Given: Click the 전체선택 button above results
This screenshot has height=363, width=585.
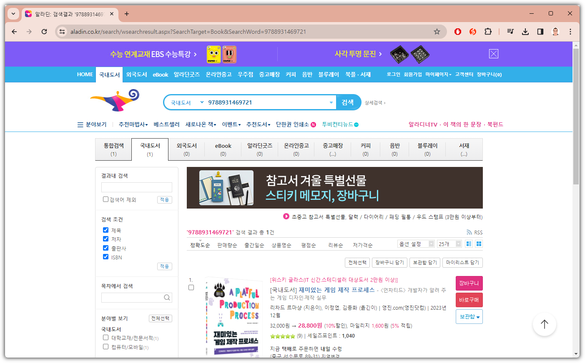Looking at the screenshot, I should pyautogui.click(x=357, y=263).
